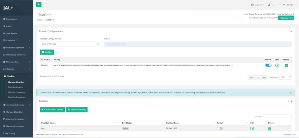This screenshot has height=138, width=299.
Task: Delete the chatbot created 09 Dec 2025
Action: 270,129
